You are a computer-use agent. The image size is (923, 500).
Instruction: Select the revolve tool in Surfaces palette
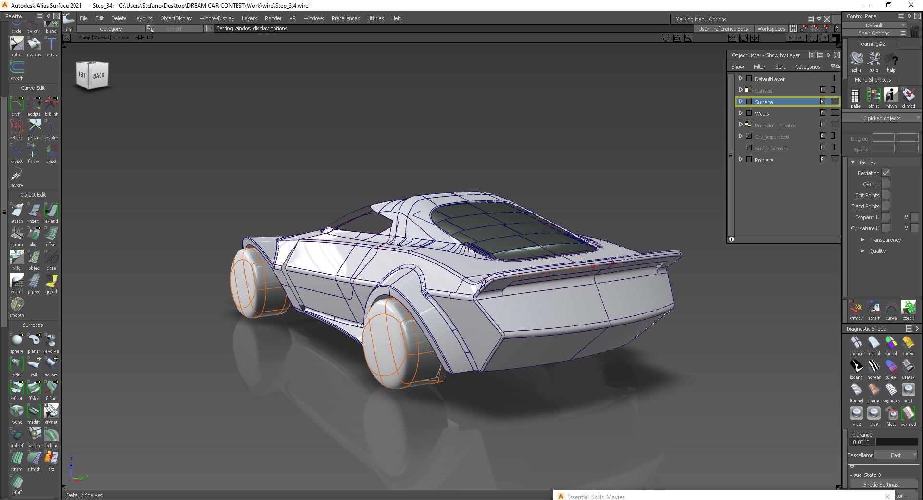click(x=50, y=340)
